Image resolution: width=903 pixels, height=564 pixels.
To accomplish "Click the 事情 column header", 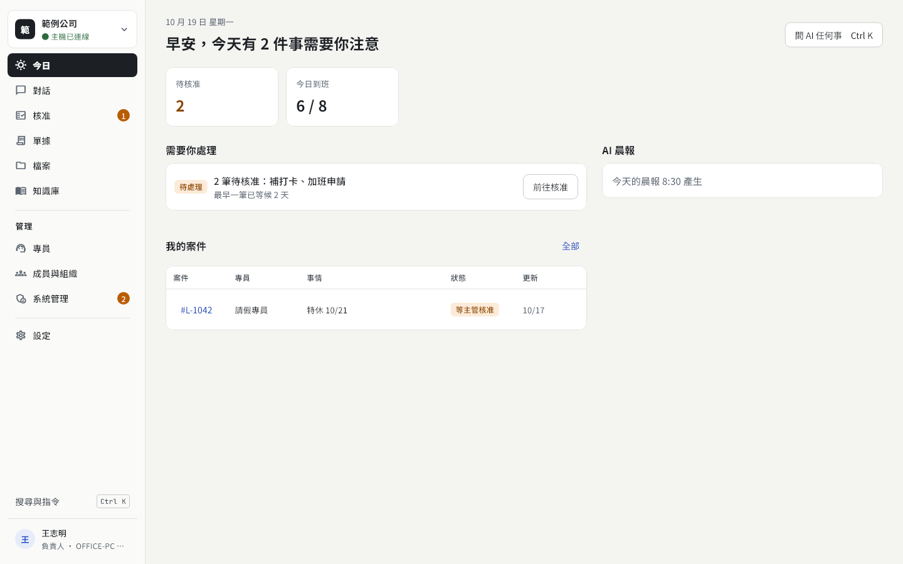I will (x=314, y=278).
